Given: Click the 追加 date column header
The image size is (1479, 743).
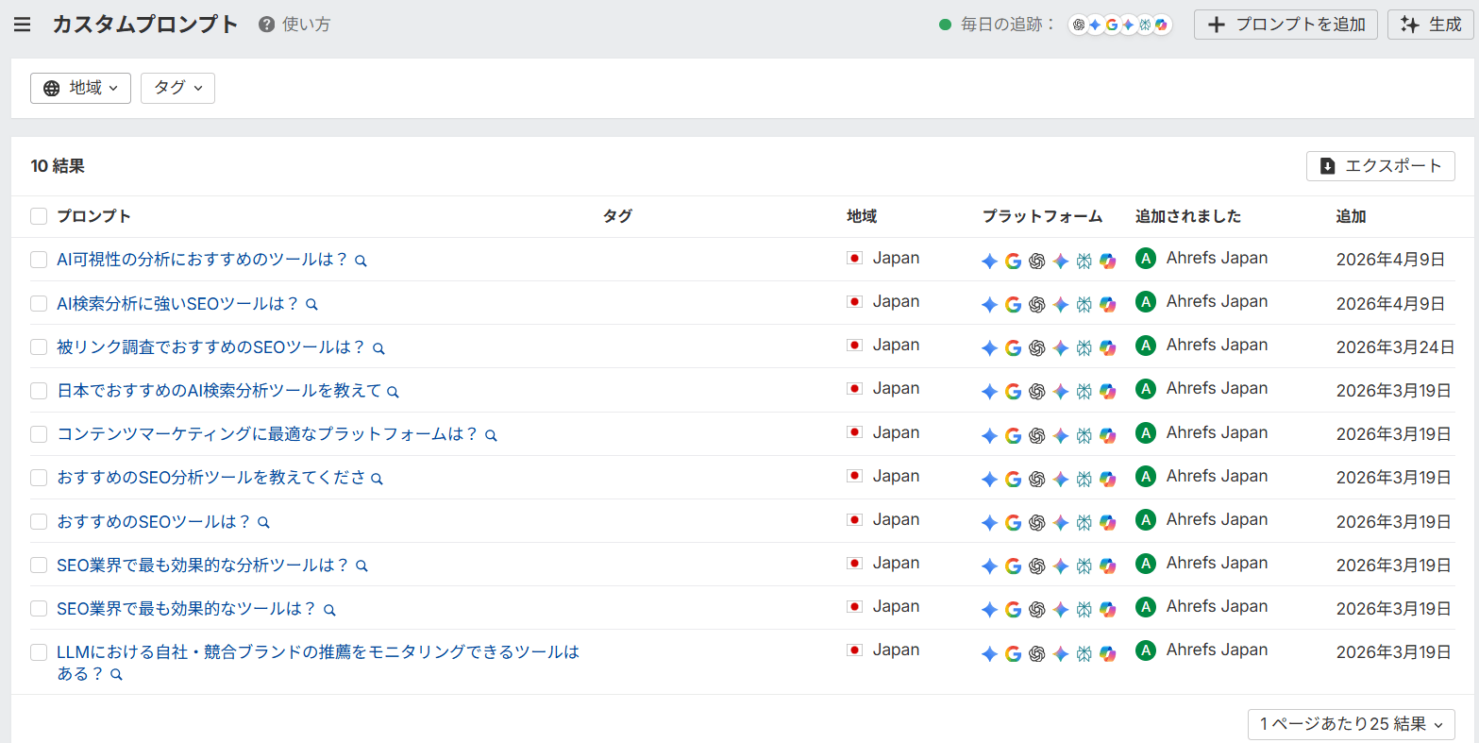Looking at the screenshot, I should (1351, 216).
